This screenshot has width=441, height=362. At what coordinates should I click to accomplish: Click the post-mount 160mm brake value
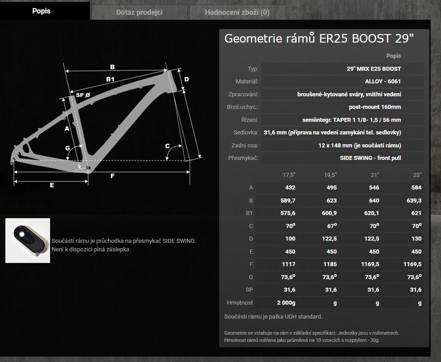coord(375,107)
